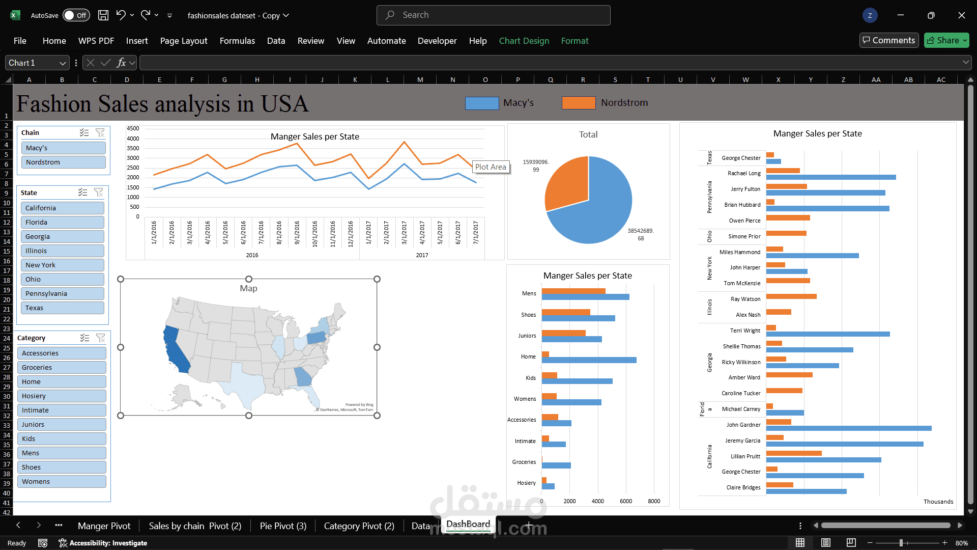Click the macro recording status icon
The image size is (977, 550).
[43, 543]
